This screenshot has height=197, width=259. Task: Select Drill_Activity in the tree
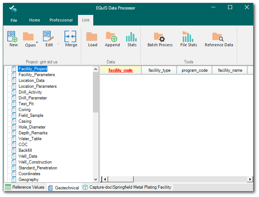30,92
